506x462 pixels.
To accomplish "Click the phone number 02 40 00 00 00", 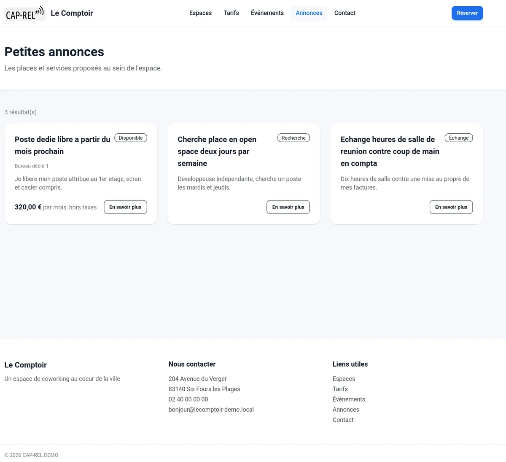I will pyautogui.click(x=188, y=399).
